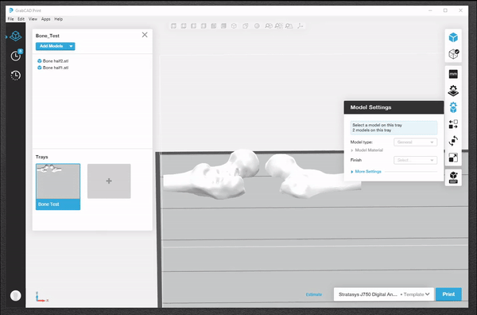Open the units mm icon in right toolbar
477x315 pixels.
click(453, 74)
